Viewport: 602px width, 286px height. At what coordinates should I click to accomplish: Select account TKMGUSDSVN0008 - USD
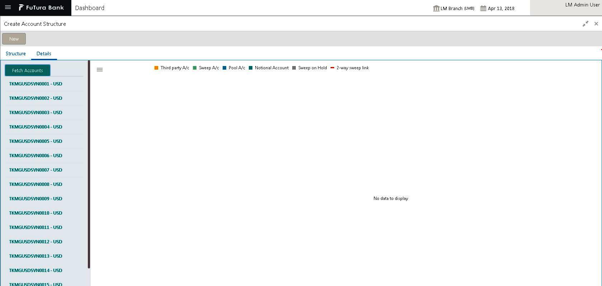click(x=35, y=184)
